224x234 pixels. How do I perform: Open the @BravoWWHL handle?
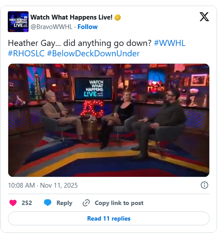click(x=52, y=27)
